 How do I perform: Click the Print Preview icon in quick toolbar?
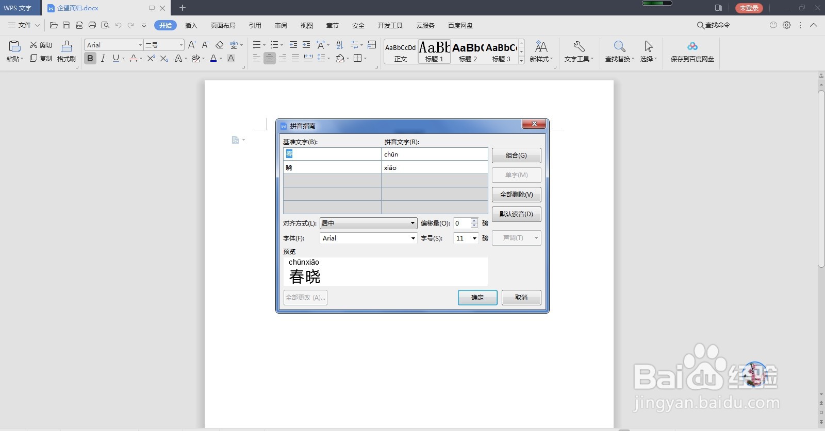click(x=105, y=25)
